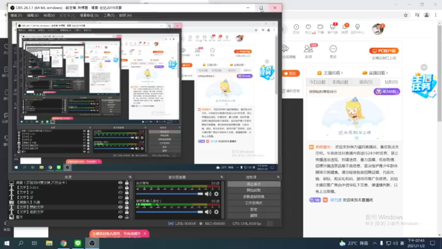Toggle lock on 桌面 source
The height and width of the screenshot is (249, 442).
127,183
